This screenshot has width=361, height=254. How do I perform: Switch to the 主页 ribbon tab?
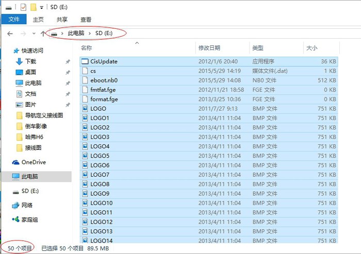(38, 20)
